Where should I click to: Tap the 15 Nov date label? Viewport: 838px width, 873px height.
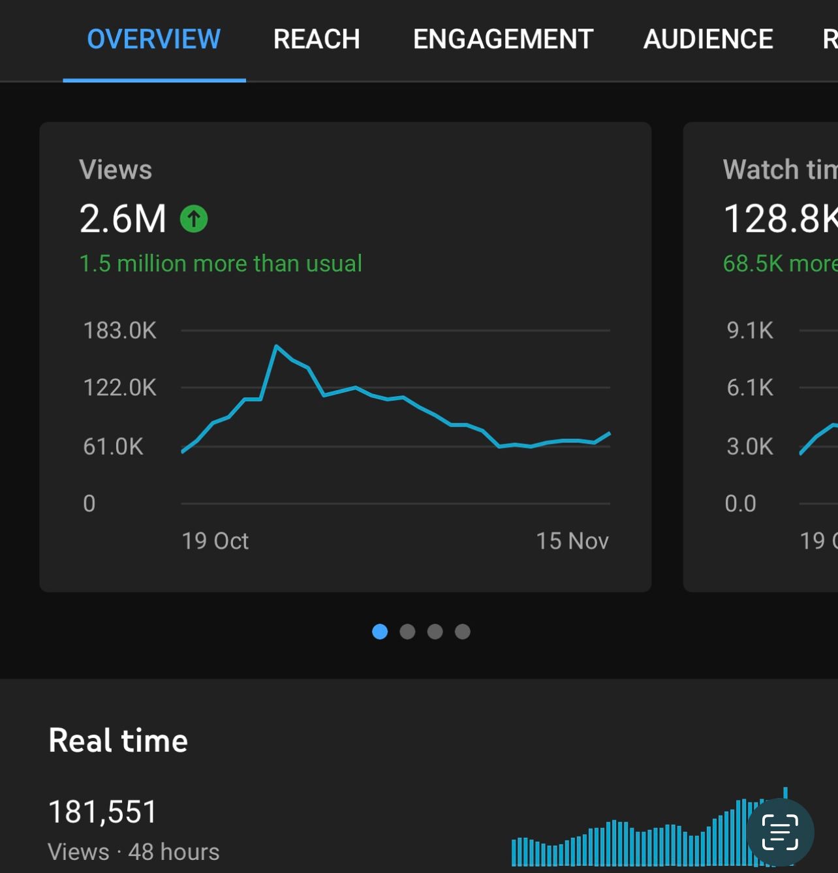(572, 541)
